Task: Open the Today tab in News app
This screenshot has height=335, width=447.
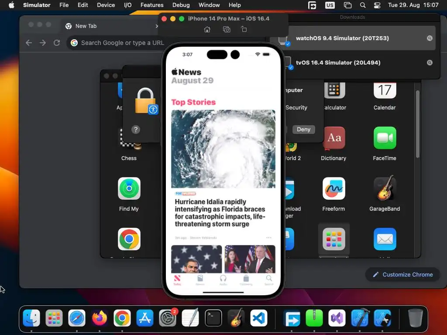Action: click(177, 280)
